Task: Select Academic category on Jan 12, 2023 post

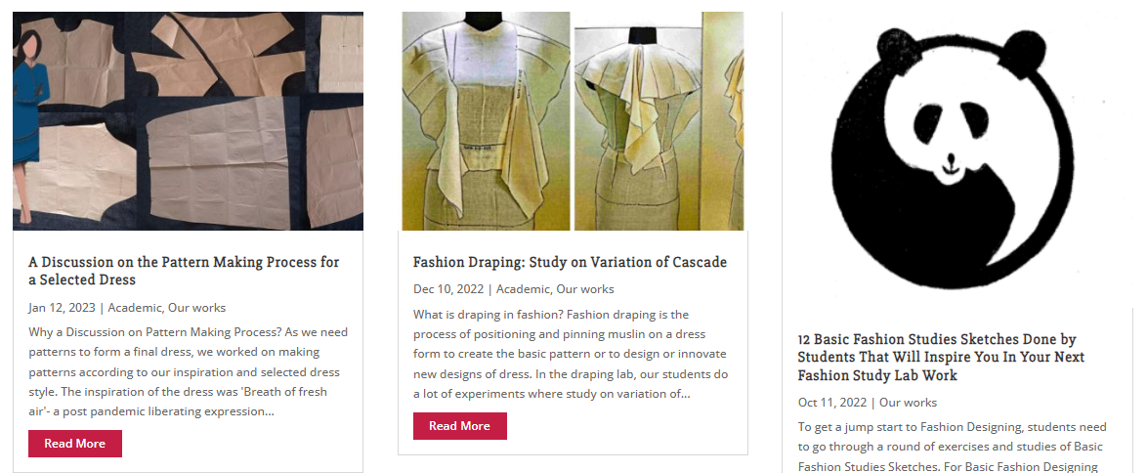Action: [x=135, y=307]
